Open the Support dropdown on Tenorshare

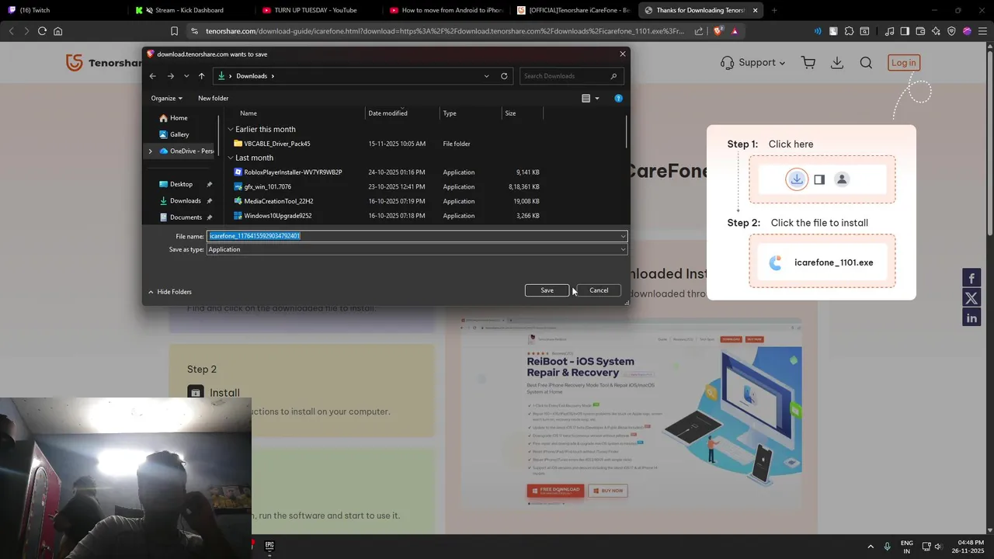tap(752, 63)
